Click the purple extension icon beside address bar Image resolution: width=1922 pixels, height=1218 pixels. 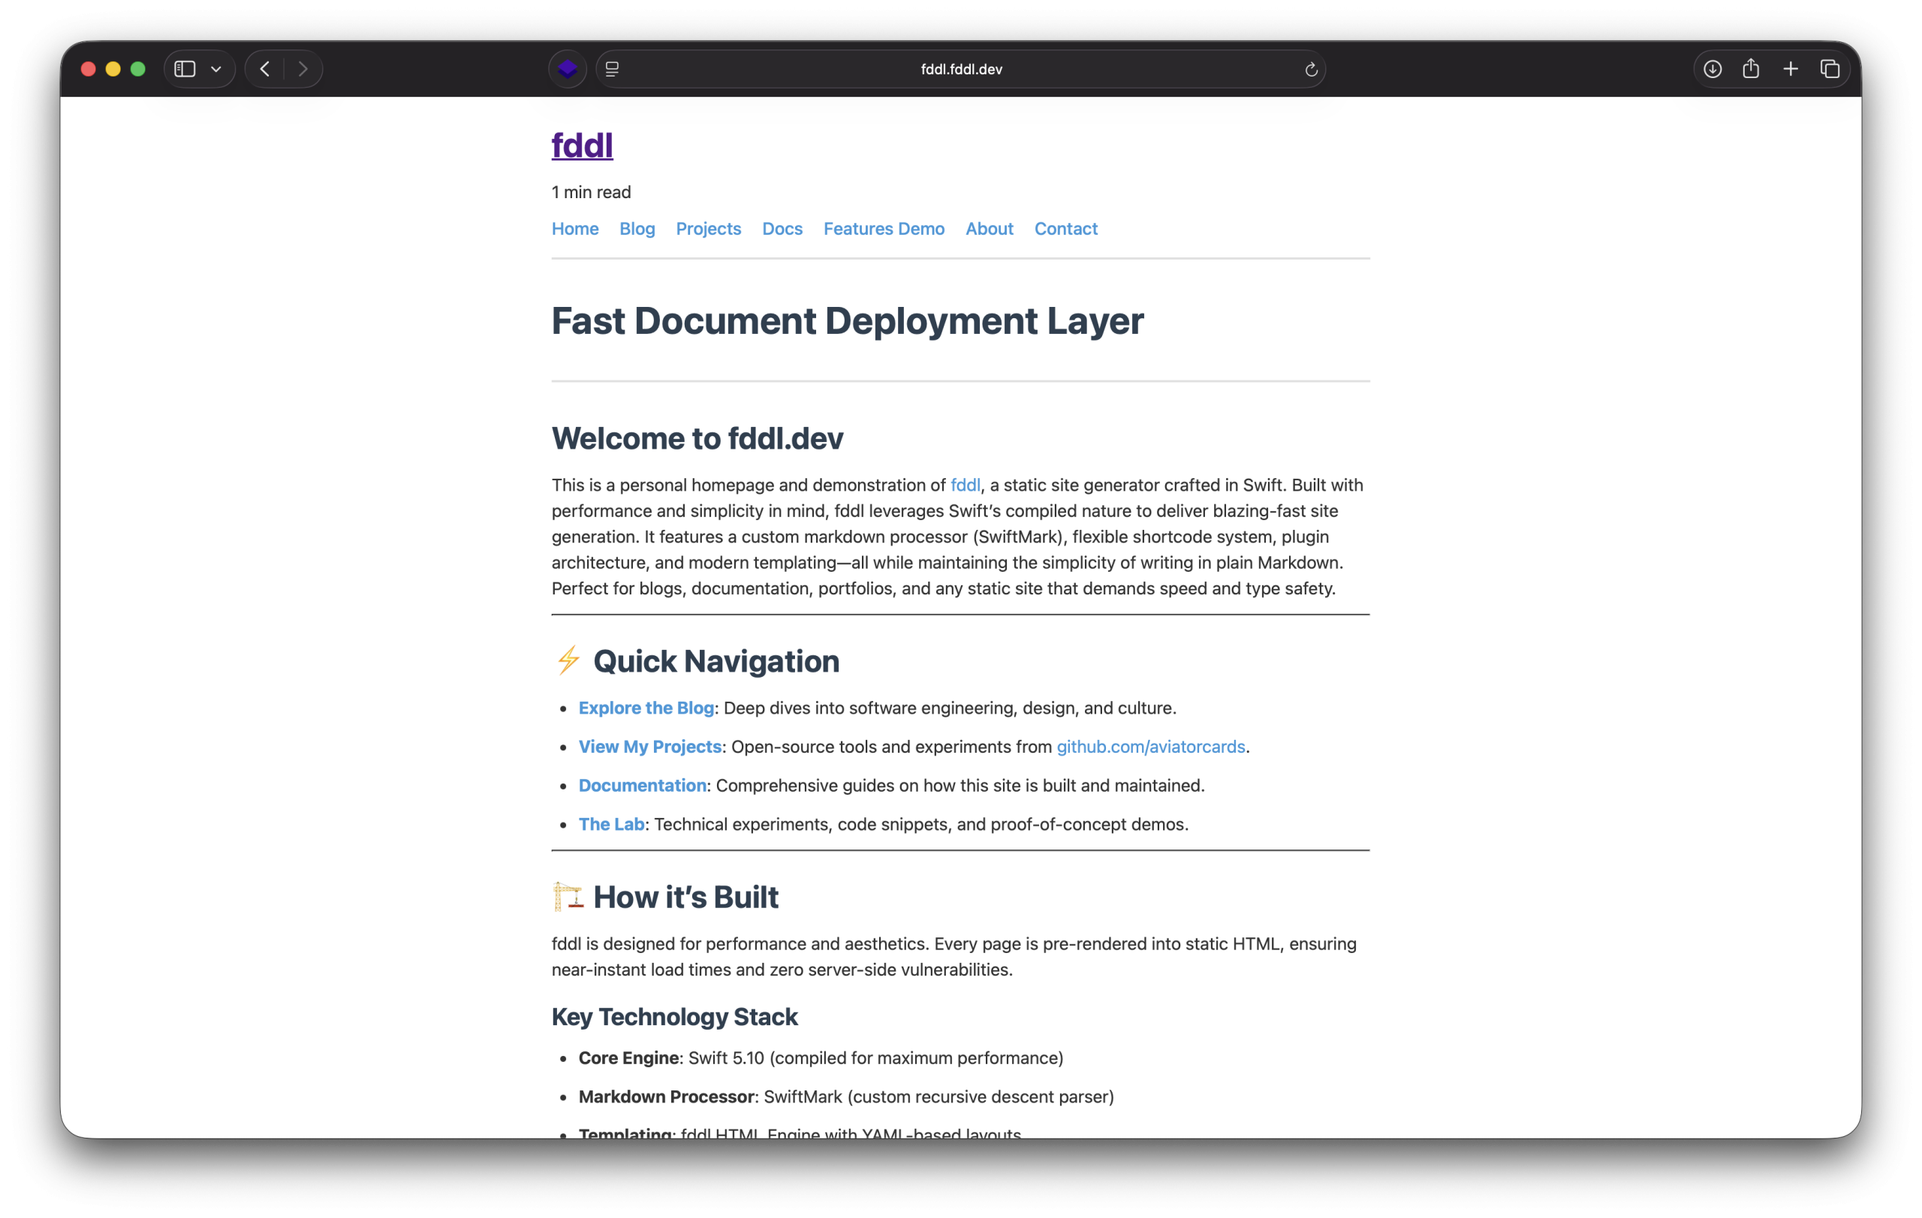(568, 69)
